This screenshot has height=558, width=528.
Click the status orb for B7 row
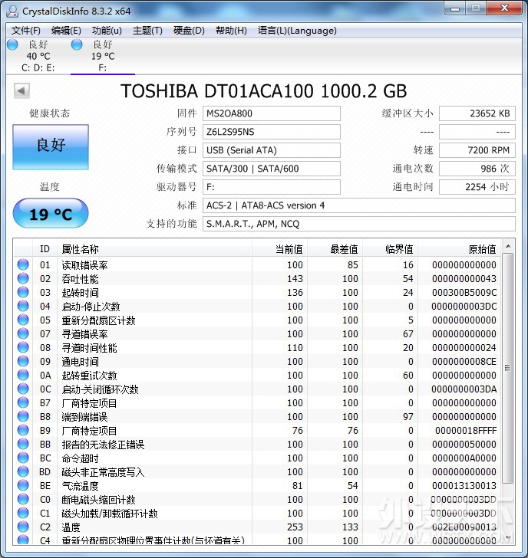[23, 403]
